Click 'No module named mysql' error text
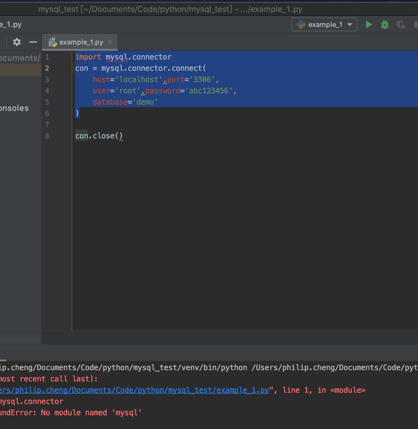Image resolution: width=418 pixels, height=429 pixels. (x=91, y=413)
